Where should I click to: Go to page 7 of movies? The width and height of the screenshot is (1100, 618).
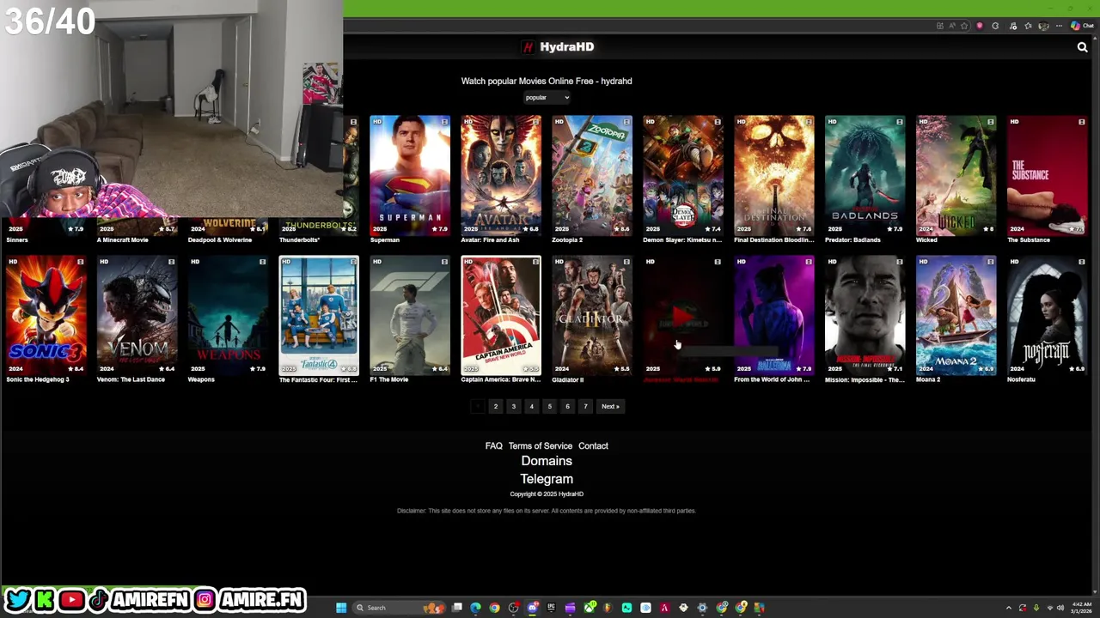coord(585,406)
